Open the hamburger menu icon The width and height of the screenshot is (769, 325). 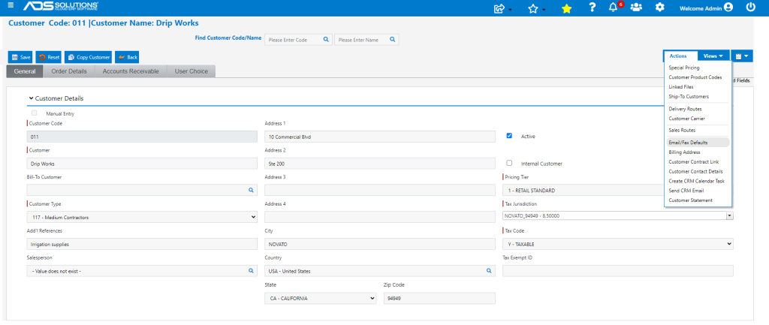pyautogui.click(x=11, y=5)
